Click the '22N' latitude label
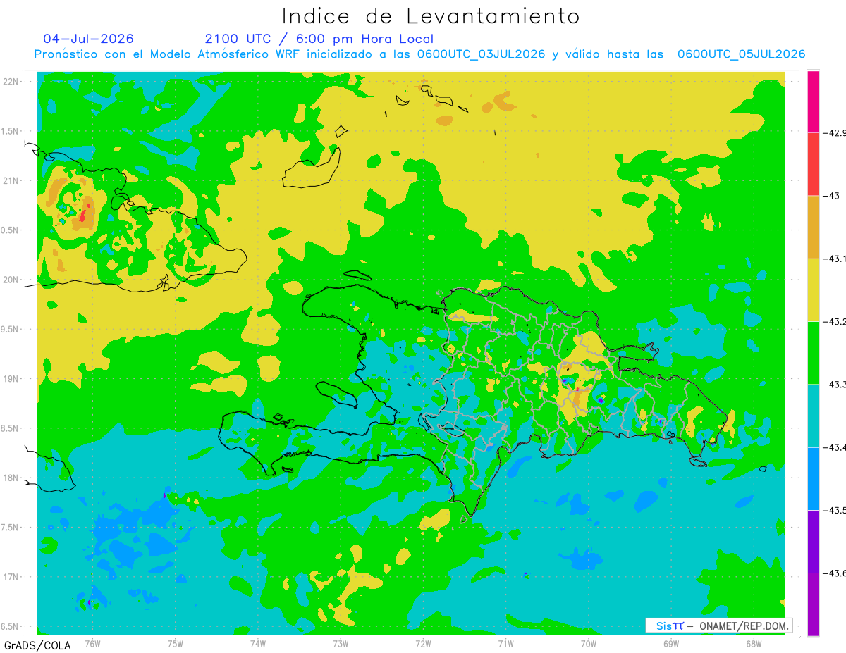The width and height of the screenshot is (846, 653). coord(12,81)
